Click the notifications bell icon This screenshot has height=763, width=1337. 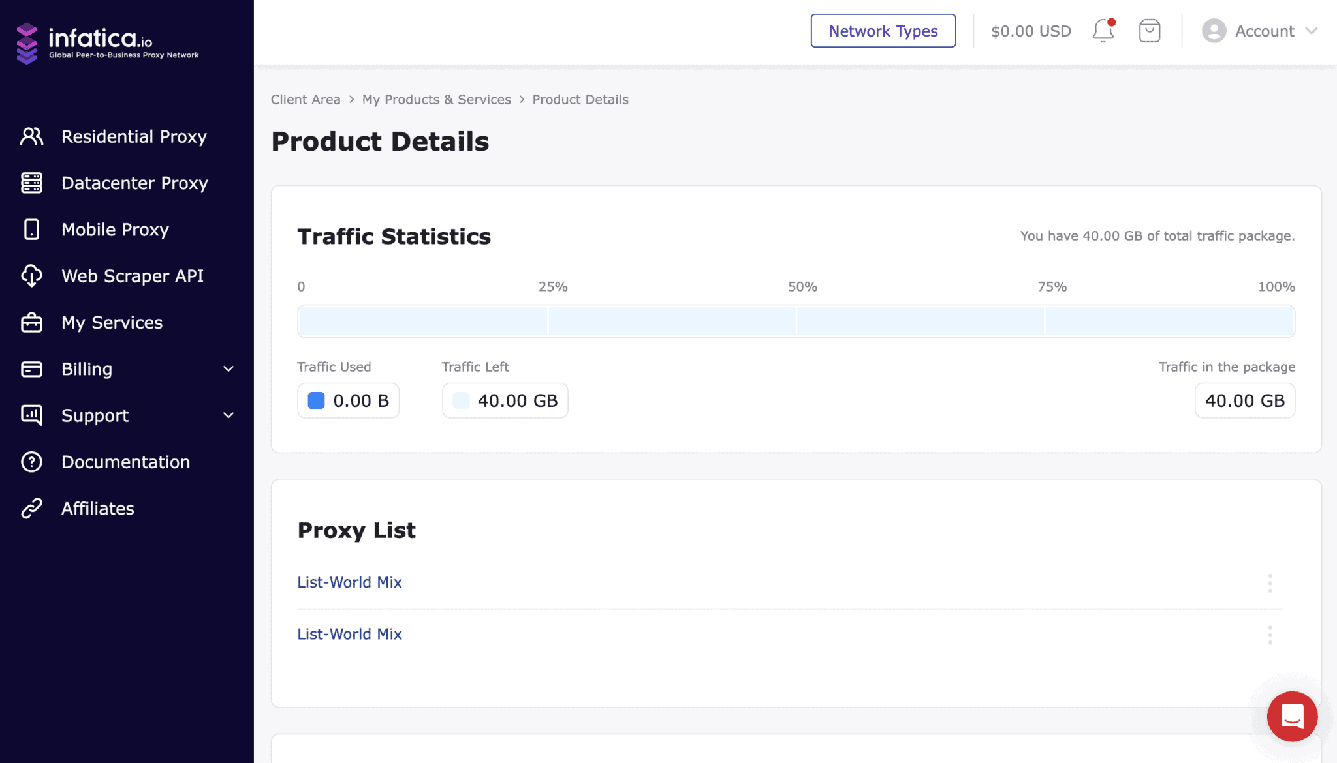1103,31
